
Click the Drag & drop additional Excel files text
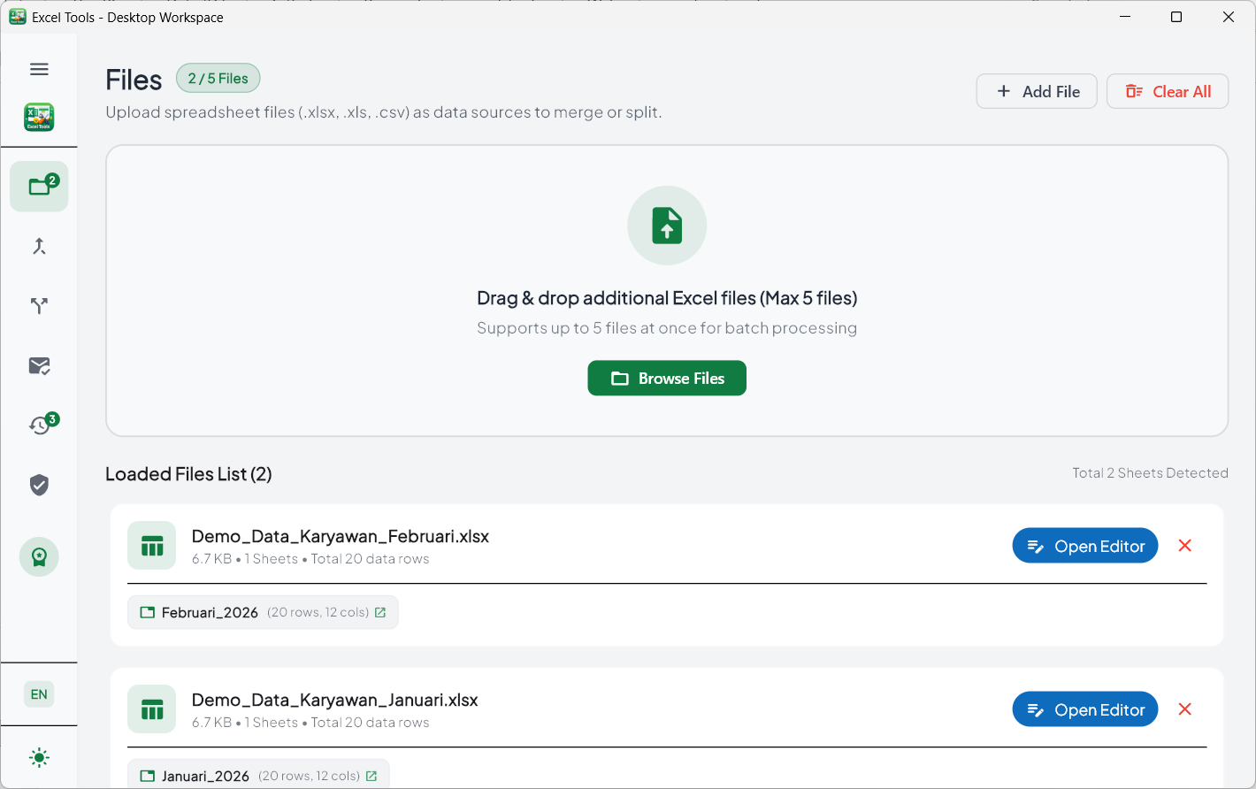coord(667,298)
